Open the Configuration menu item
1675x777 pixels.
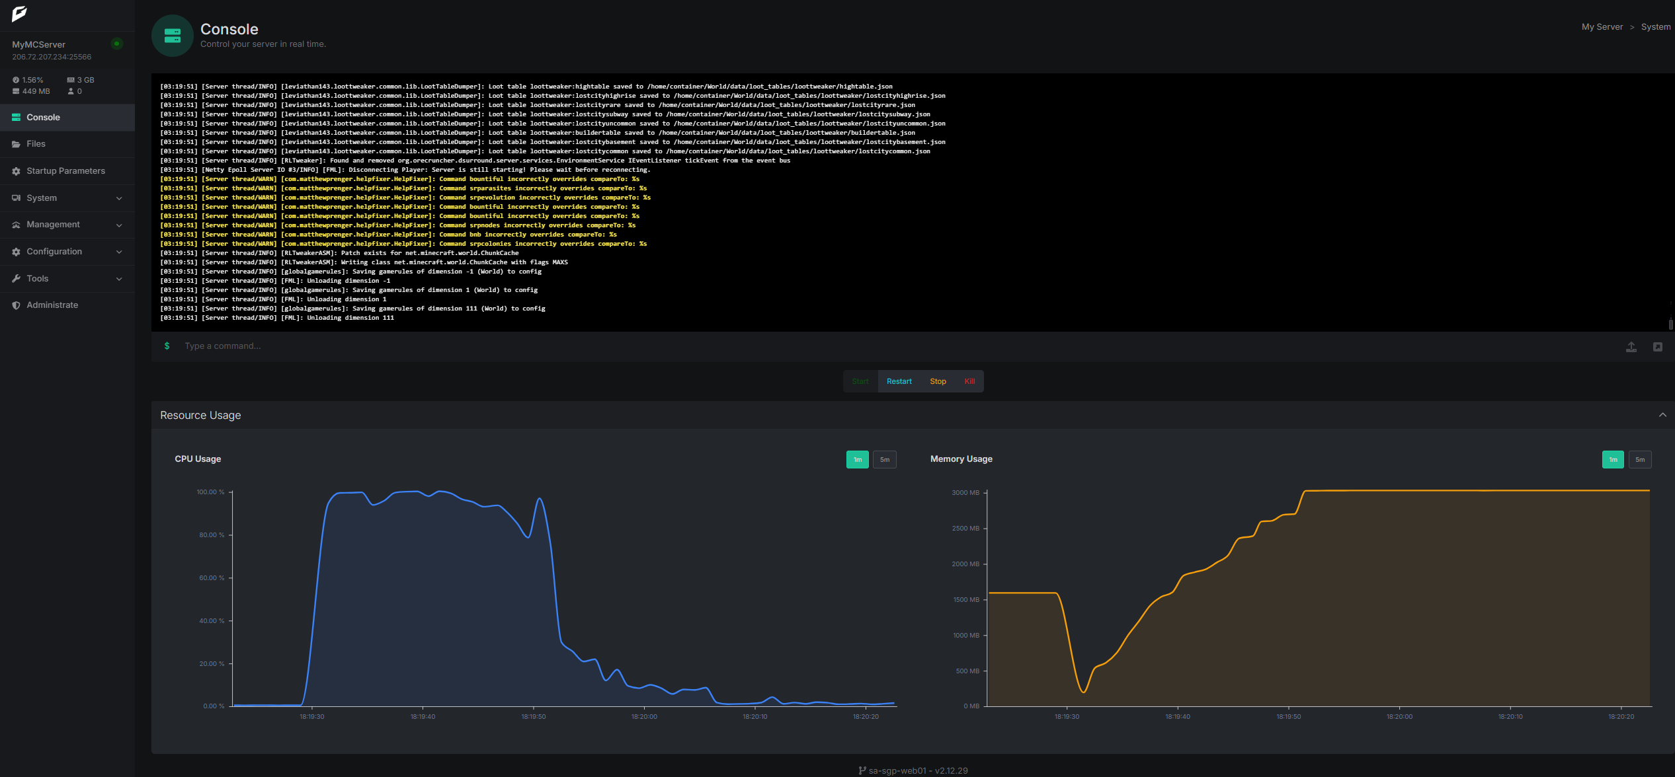click(54, 252)
